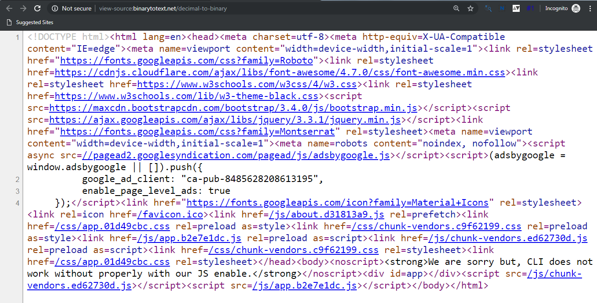The width and height of the screenshot is (597, 303).
Task: Open /js/chunk-vendors.ed62730d.js preload link
Action: pos(508,238)
